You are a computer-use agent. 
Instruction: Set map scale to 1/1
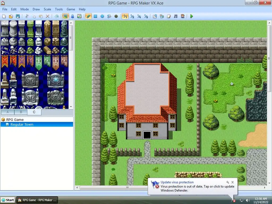coord(125,16)
